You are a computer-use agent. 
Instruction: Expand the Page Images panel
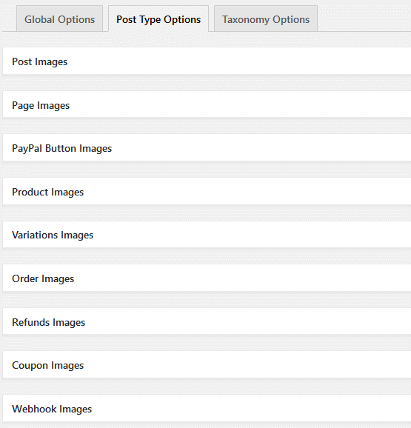[207, 105]
